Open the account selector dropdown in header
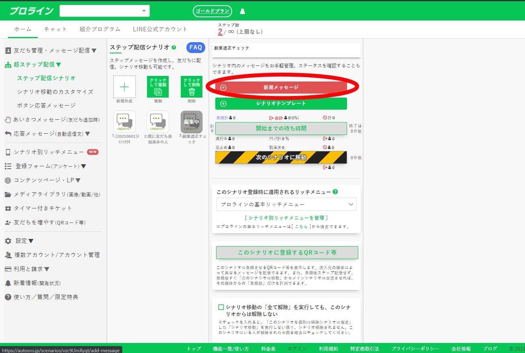Image resolution: width=525 pixels, height=353 pixels. click(x=104, y=11)
